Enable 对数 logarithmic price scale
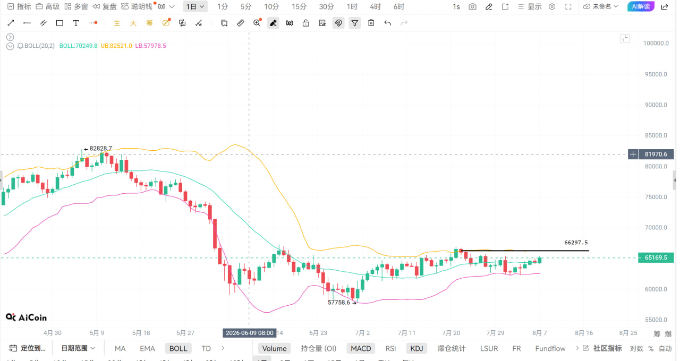This screenshot has height=361, width=680. click(x=636, y=348)
